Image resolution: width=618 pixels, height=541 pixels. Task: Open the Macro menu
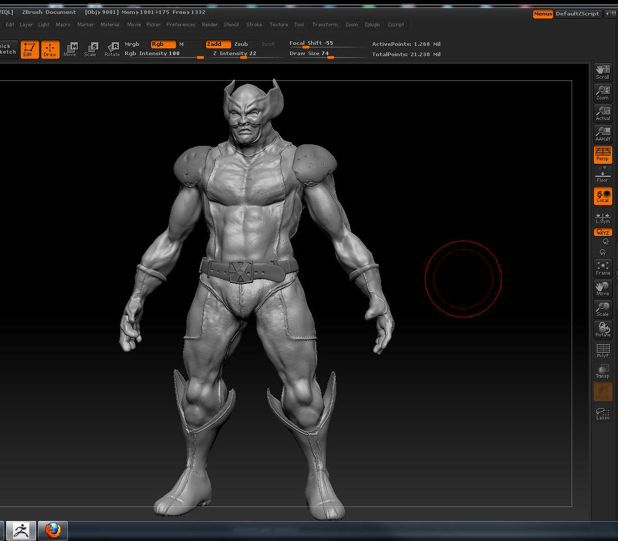click(63, 25)
